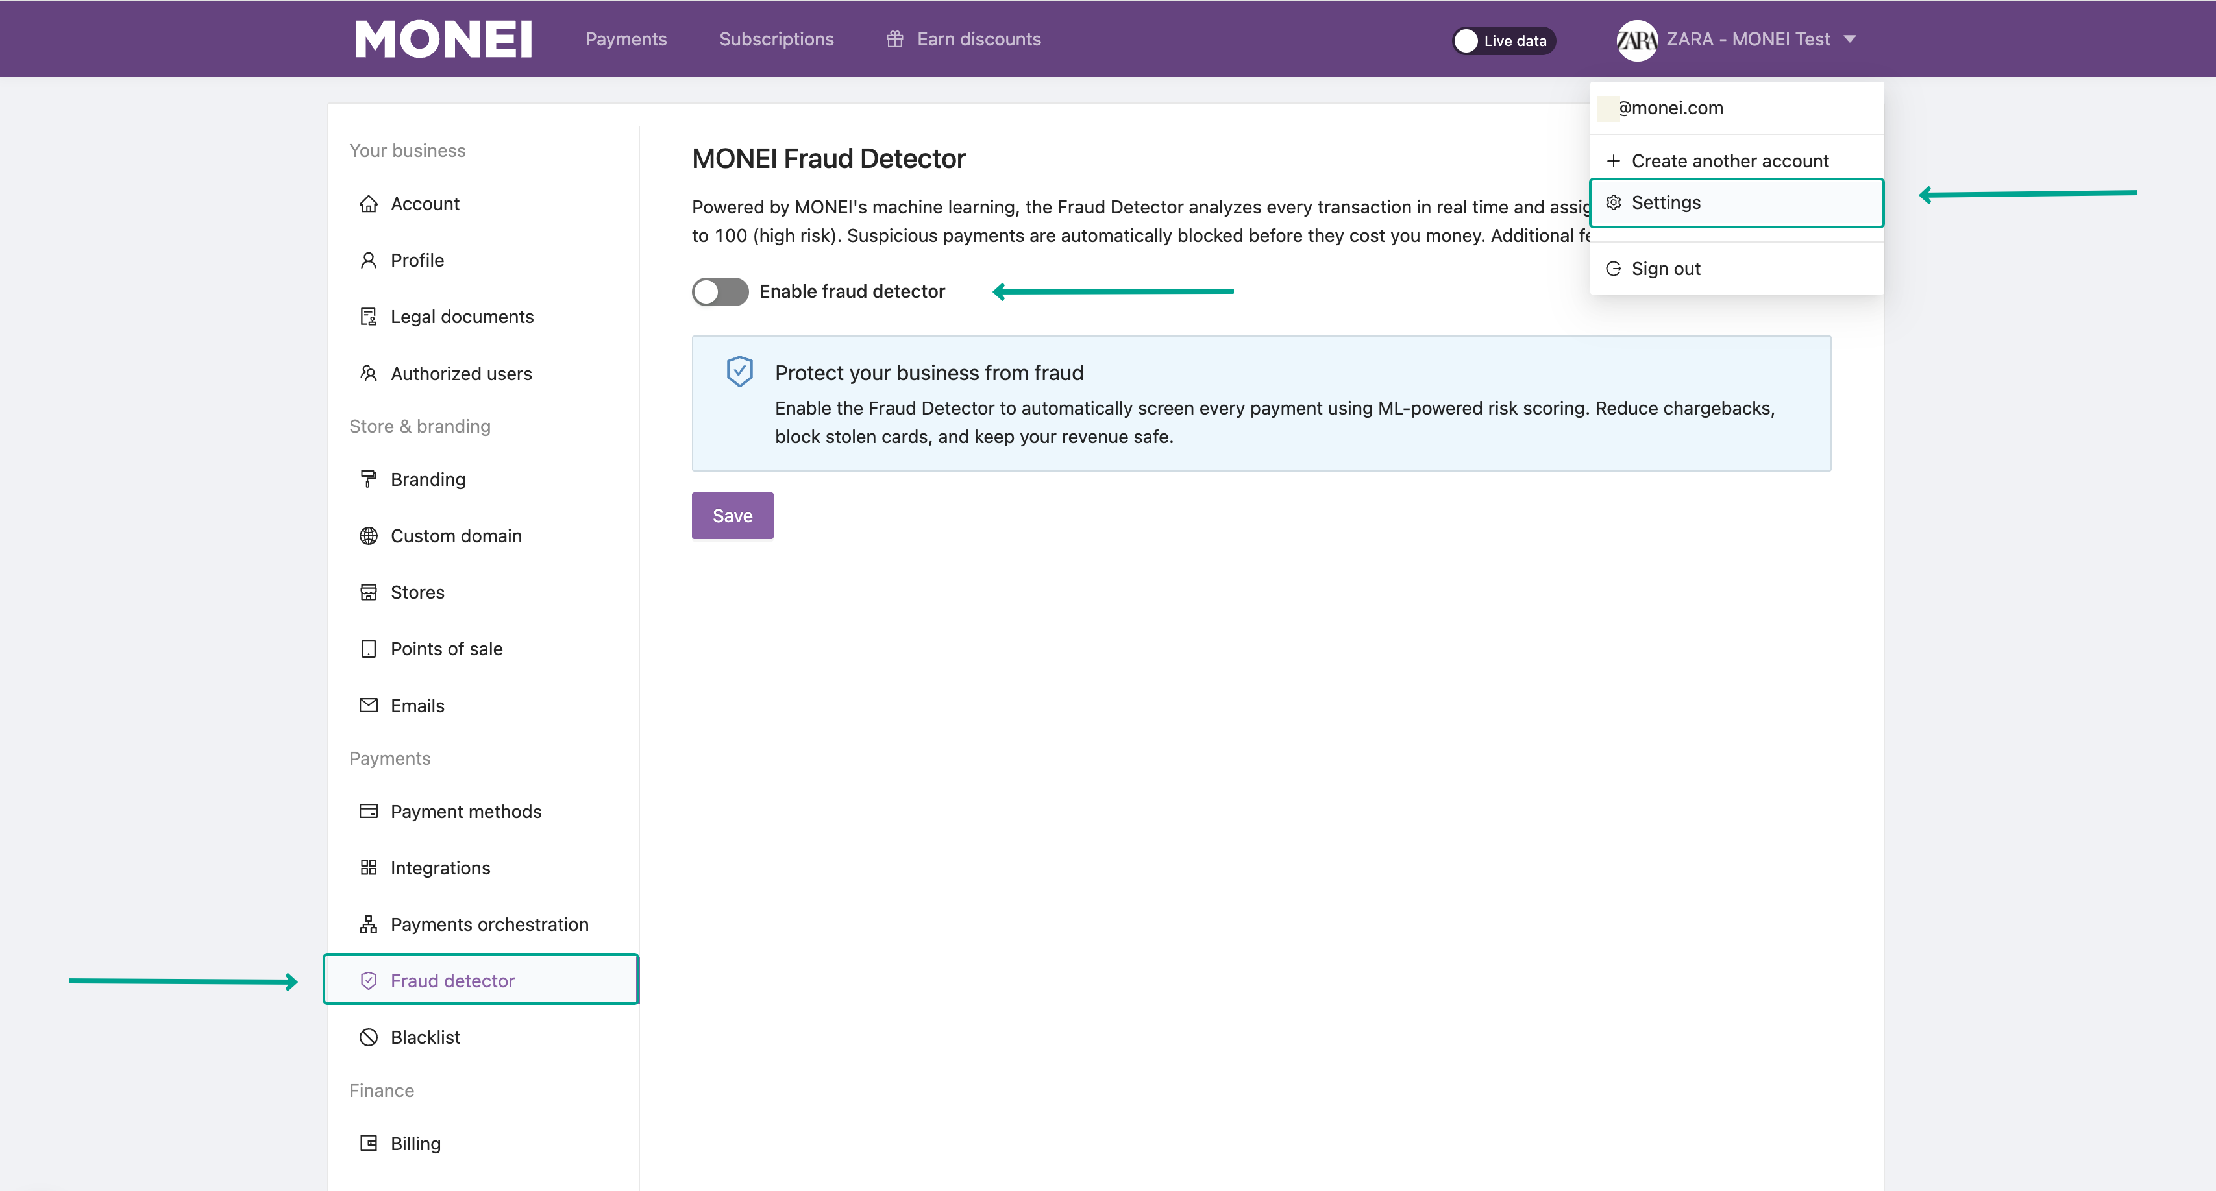Click the home icon next to Account
The image size is (2216, 1191).
368,204
